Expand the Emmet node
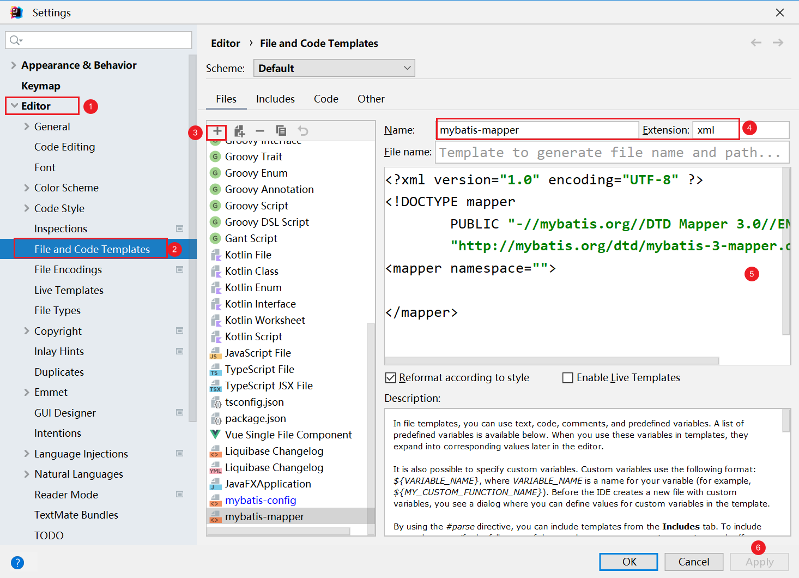Screen dimensions: 799x578 click(27, 392)
